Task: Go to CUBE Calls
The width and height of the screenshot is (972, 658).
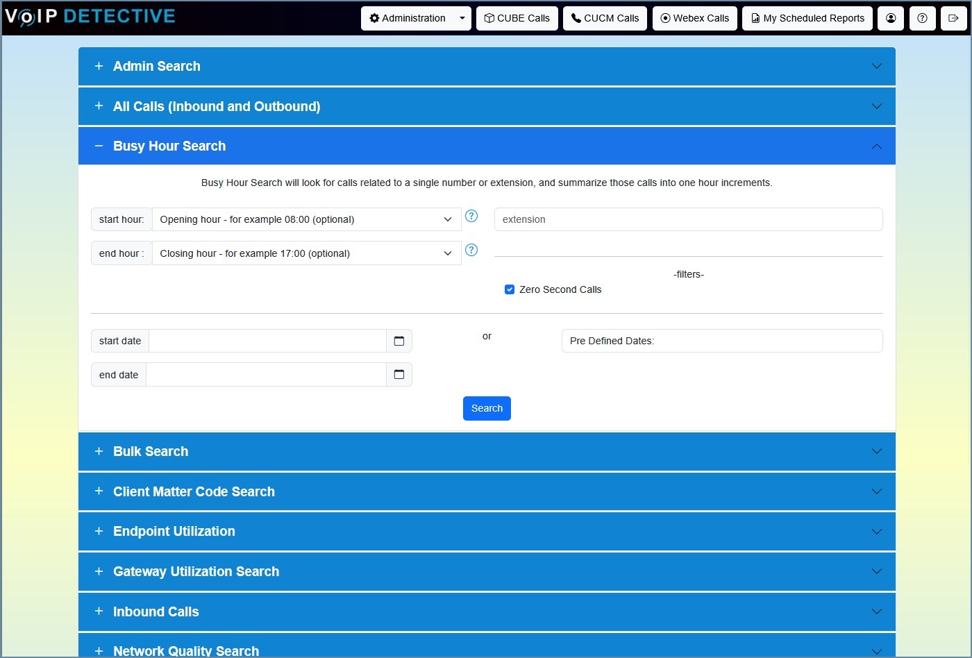Action: (x=517, y=19)
